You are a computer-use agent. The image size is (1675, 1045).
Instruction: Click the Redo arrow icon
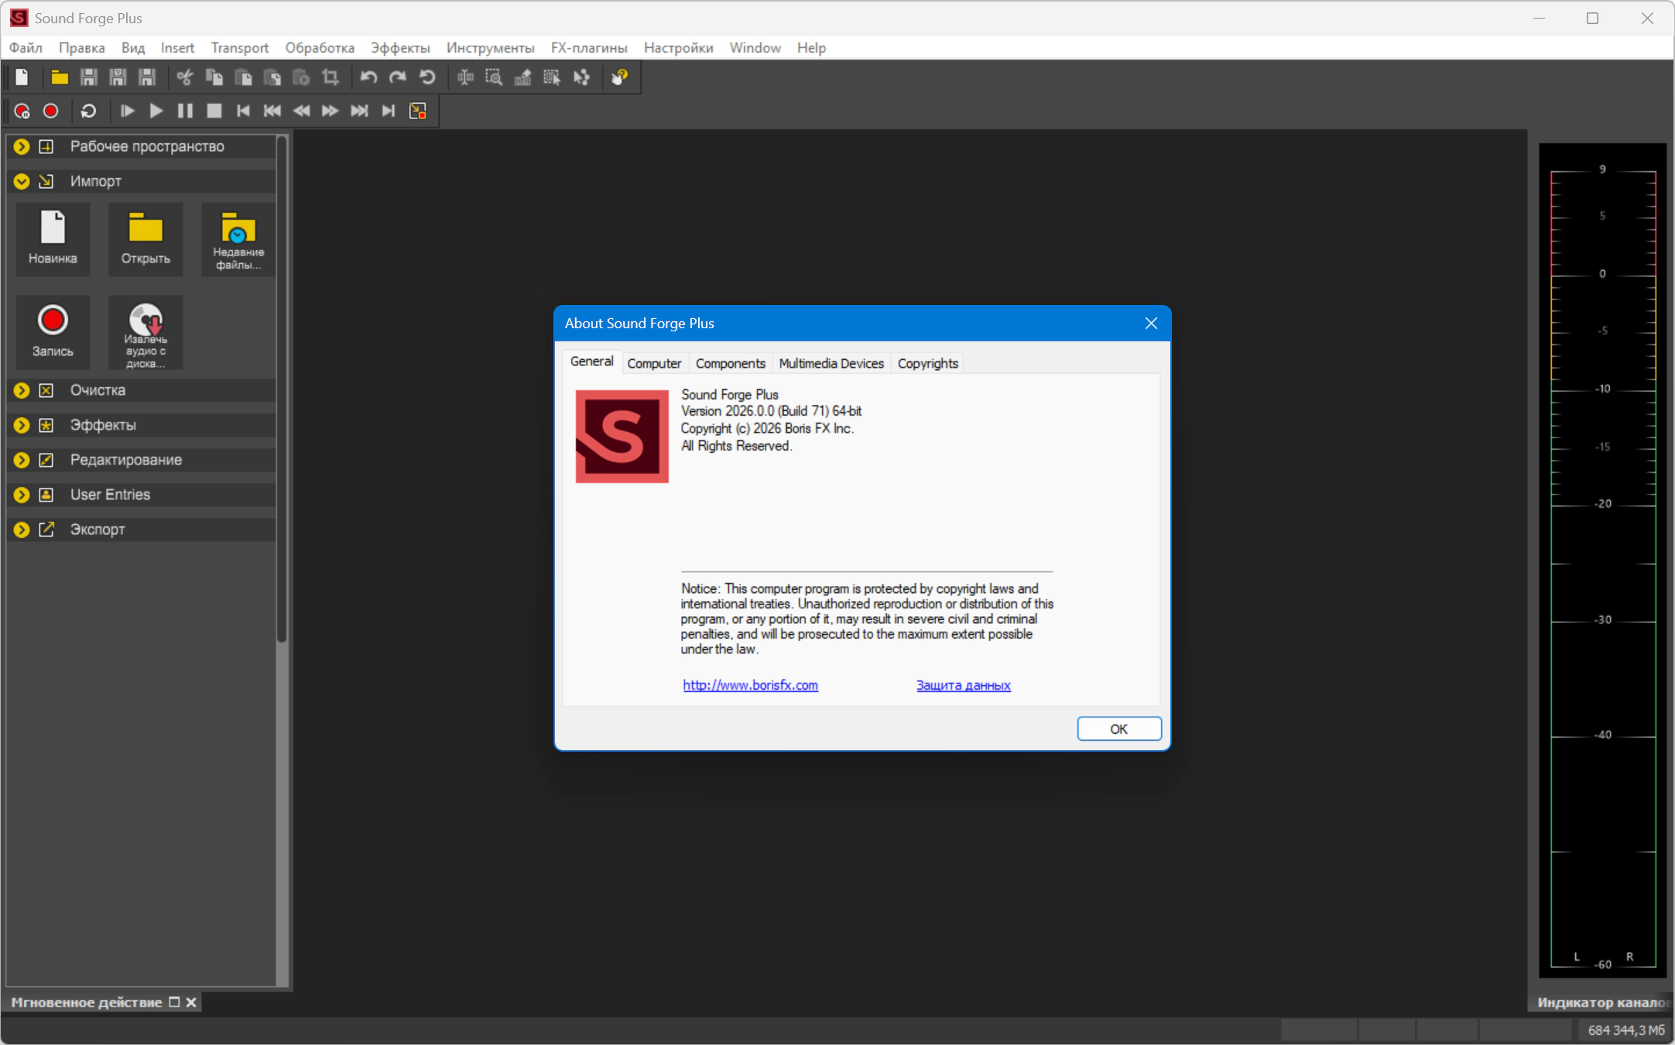coord(398,77)
